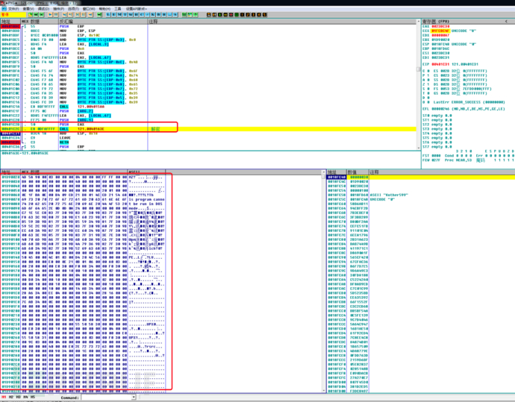This screenshot has height=402, width=515.
Task: Click the Go To Address toolbar icon
Action: coord(99,14)
